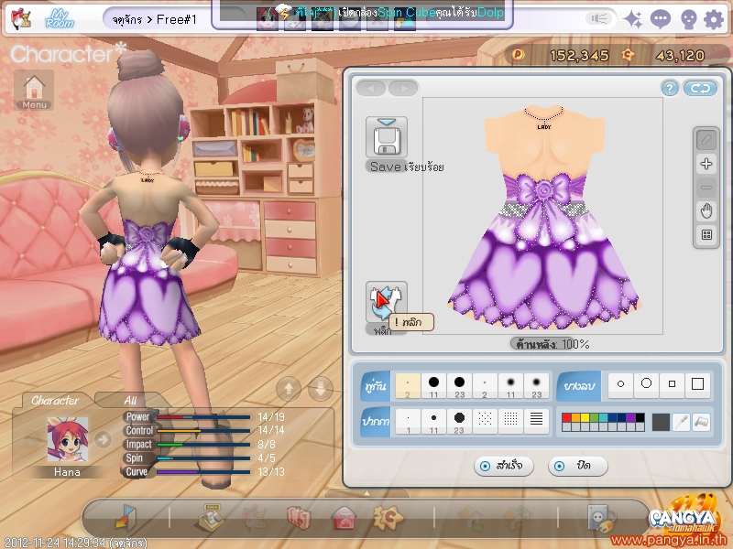
Task: Pick the purple color swatch
Action: [630, 418]
